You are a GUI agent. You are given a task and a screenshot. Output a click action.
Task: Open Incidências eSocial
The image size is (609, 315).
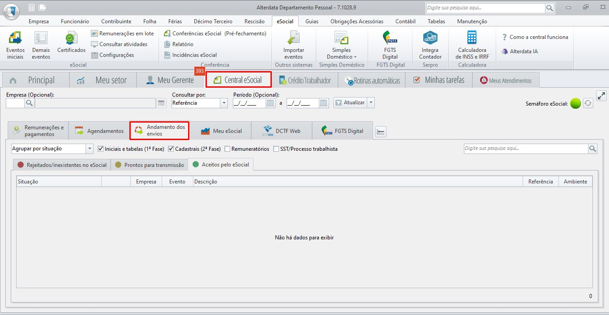[x=190, y=55]
